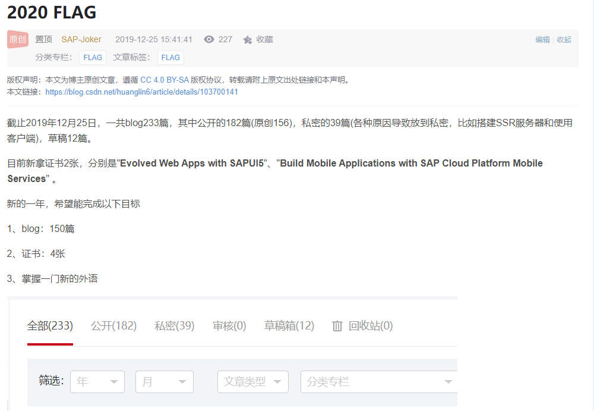Click the 2019-12-25 15:41:41 publish date

tap(154, 39)
